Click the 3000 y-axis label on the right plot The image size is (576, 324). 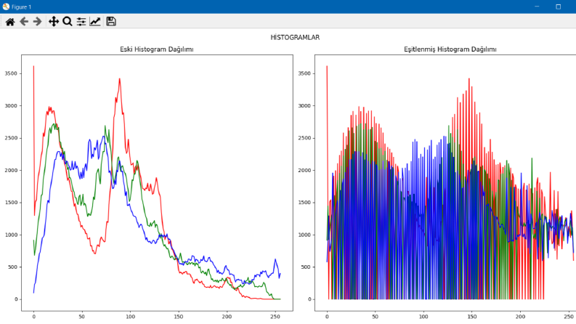[304, 106]
